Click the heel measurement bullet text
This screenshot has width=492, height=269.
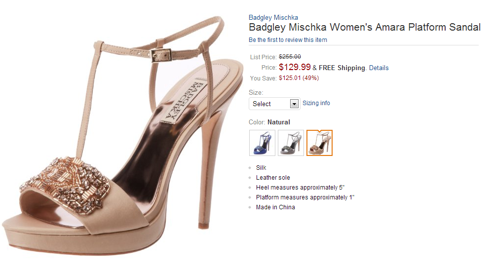click(300, 188)
